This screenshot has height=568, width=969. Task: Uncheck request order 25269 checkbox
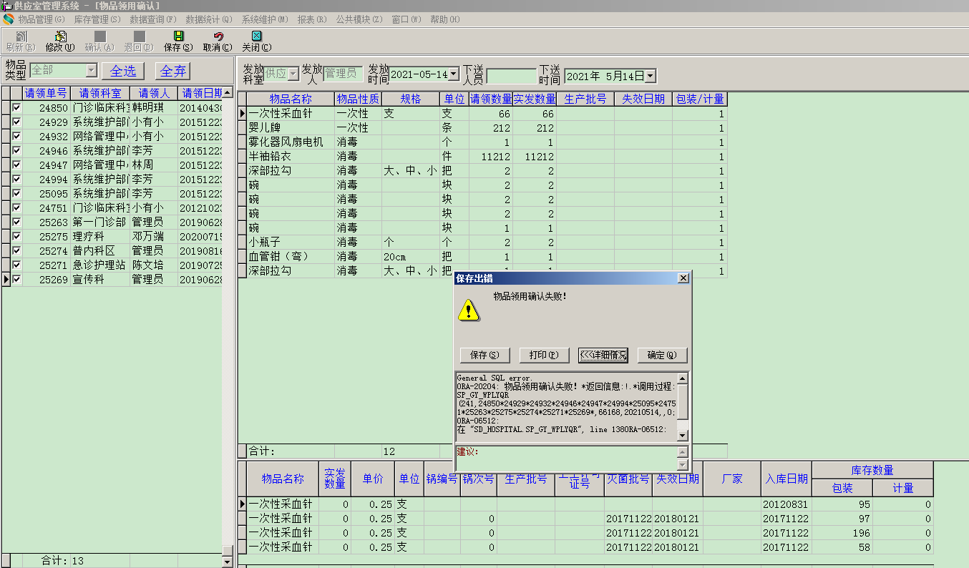pyautogui.click(x=16, y=279)
